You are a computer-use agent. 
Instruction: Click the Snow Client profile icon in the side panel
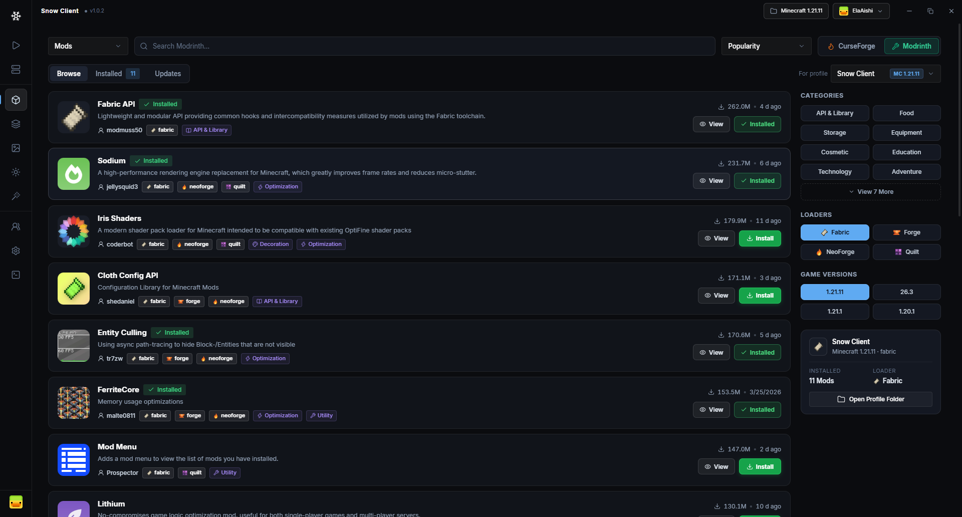818,346
